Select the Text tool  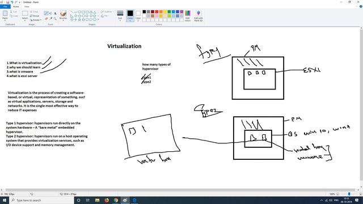tap(55, 13)
